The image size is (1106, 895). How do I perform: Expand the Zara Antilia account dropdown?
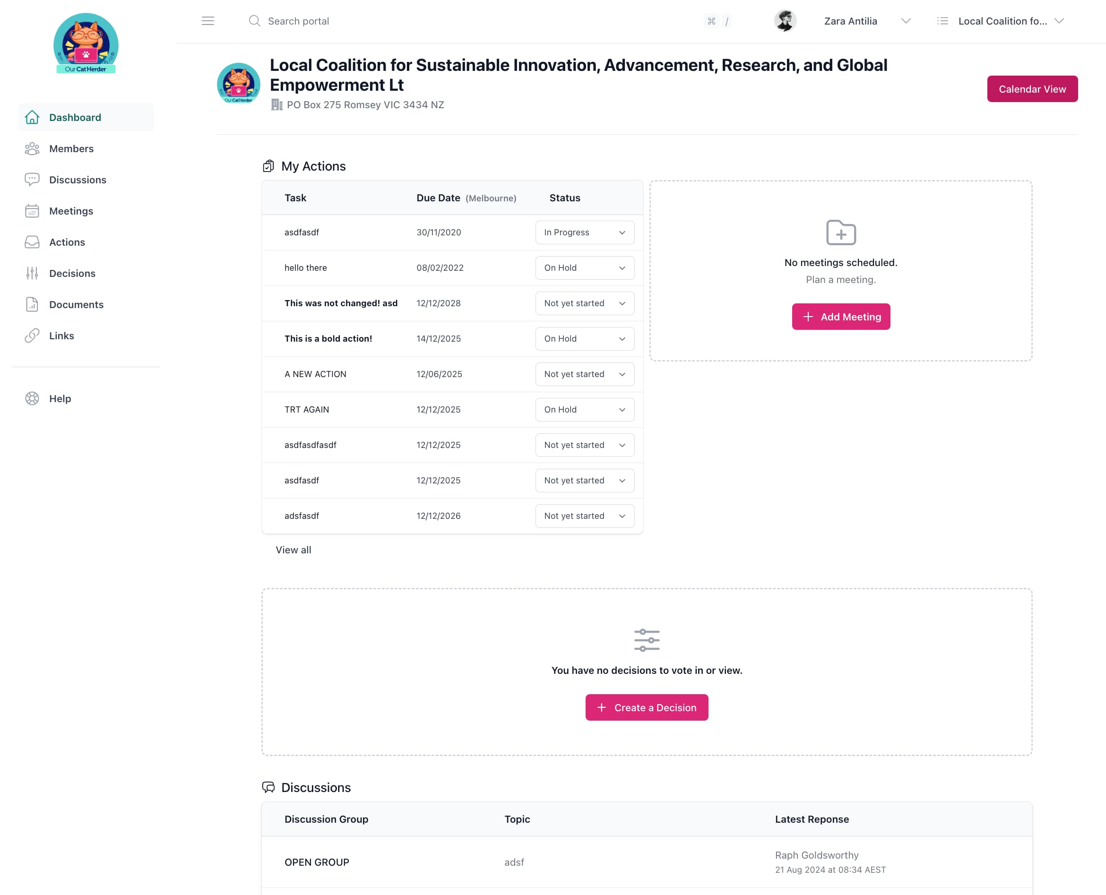[x=907, y=21]
